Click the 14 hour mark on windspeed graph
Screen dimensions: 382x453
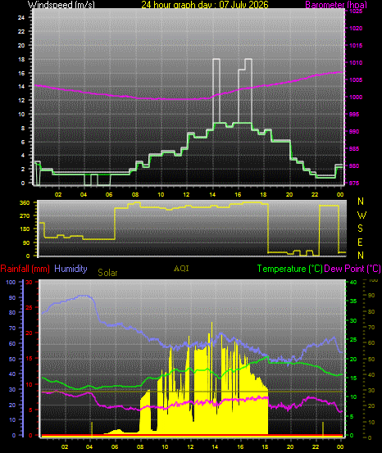pyautogui.click(x=212, y=194)
